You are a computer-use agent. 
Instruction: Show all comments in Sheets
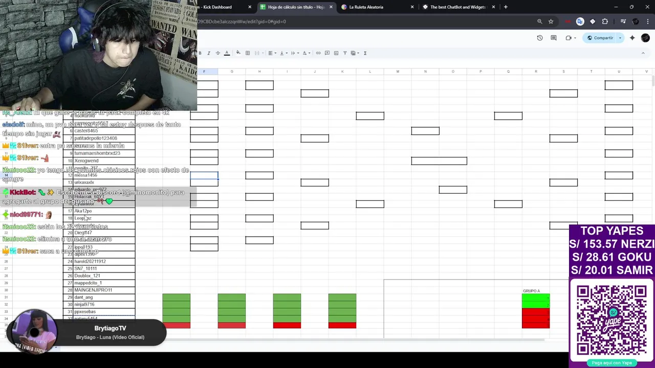[554, 38]
